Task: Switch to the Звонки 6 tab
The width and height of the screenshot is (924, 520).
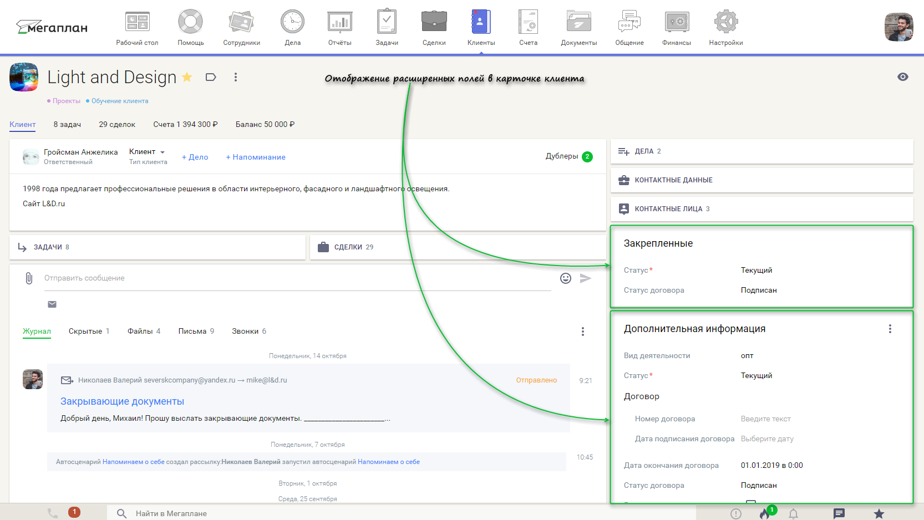Action: (249, 332)
